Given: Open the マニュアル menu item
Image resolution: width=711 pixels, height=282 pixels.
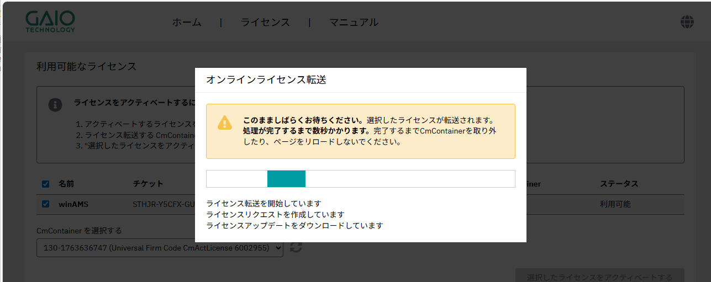Looking at the screenshot, I should click(354, 23).
